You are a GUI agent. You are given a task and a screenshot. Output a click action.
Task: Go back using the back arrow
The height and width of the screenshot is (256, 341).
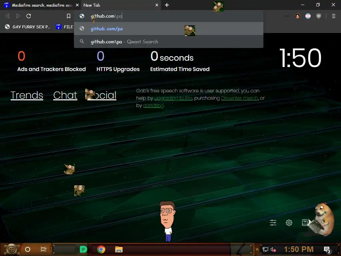[7, 16]
